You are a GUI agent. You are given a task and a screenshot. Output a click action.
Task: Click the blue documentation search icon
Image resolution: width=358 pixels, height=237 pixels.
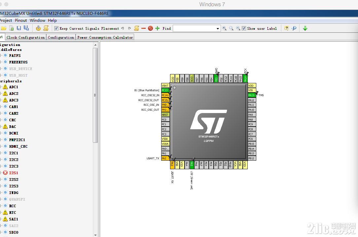click(294, 28)
